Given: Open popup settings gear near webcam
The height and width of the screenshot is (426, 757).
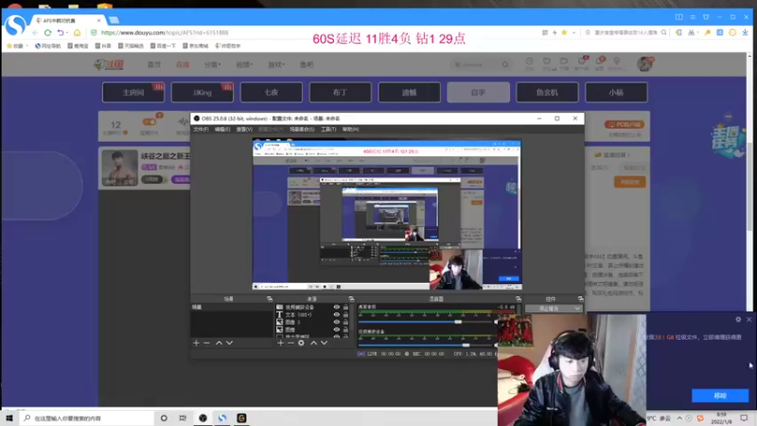Looking at the screenshot, I should coord(738,319).
